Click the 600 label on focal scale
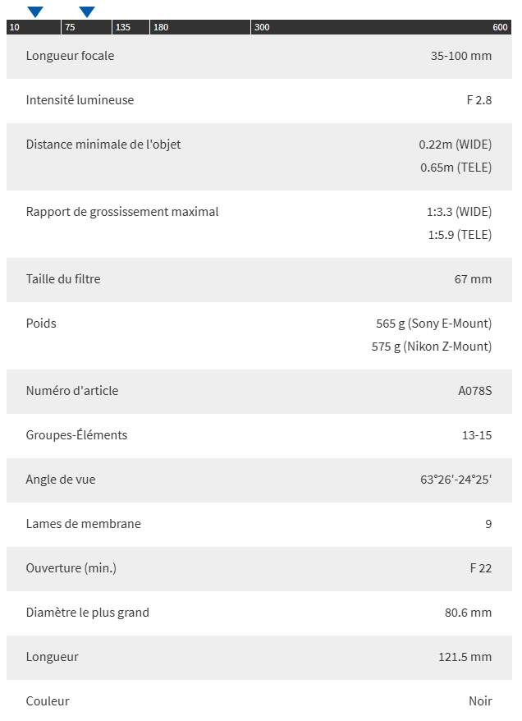The image size is (522, 721). [x=500, y=27]
